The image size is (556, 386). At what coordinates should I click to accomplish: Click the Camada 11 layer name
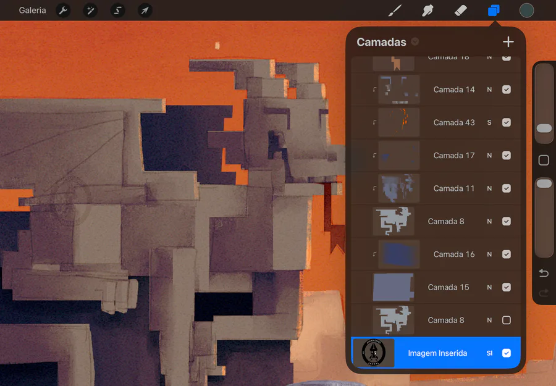pyautogui.click(x=454, y=188)
